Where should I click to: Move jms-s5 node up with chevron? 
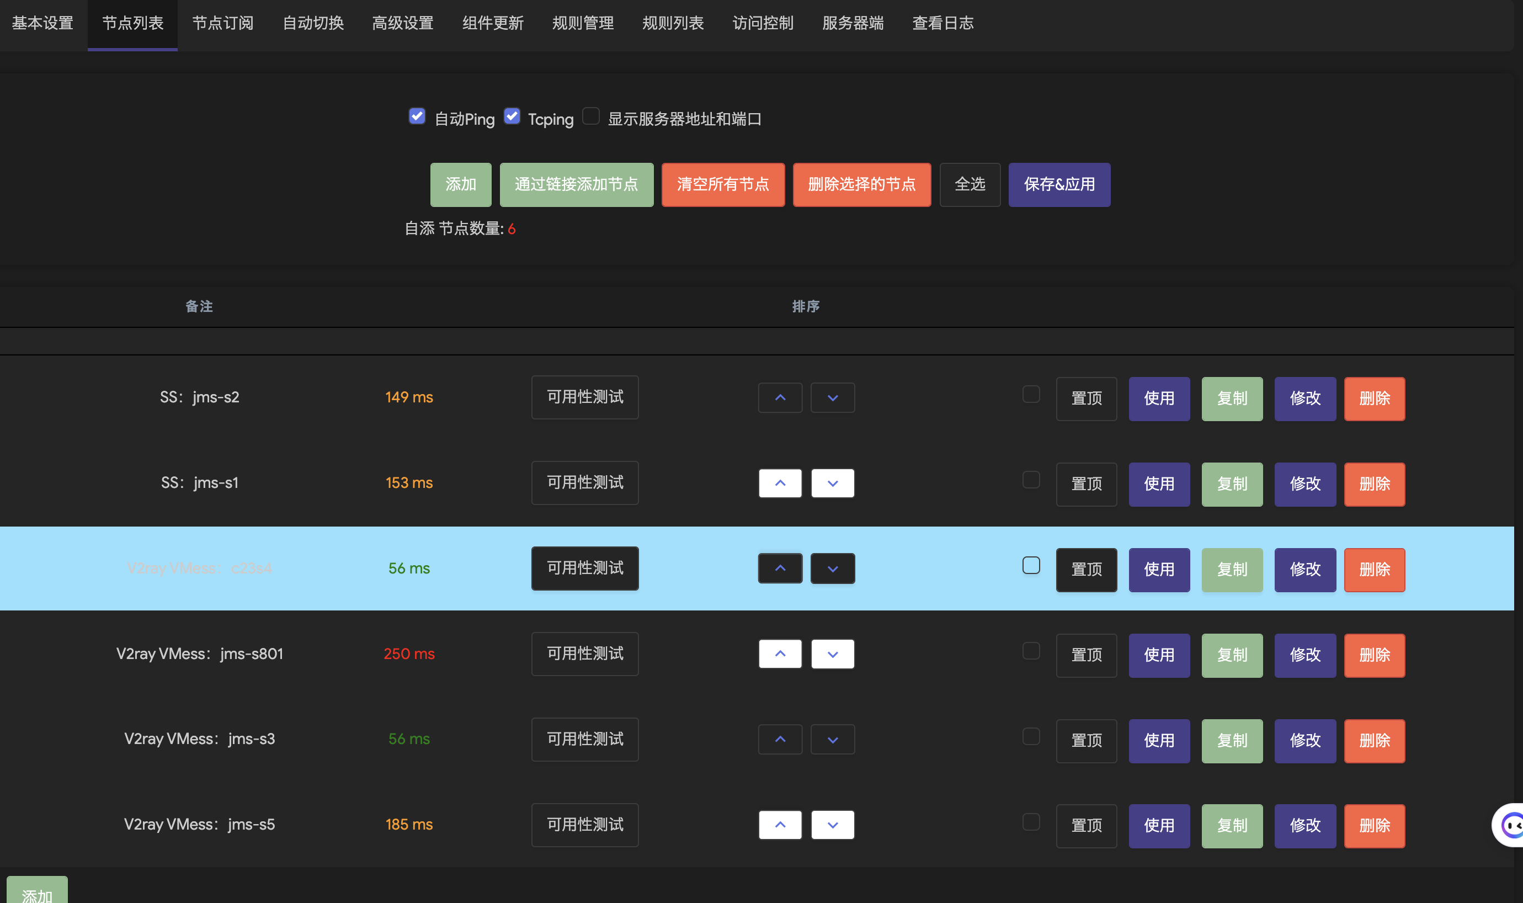[x=780, y=825]
